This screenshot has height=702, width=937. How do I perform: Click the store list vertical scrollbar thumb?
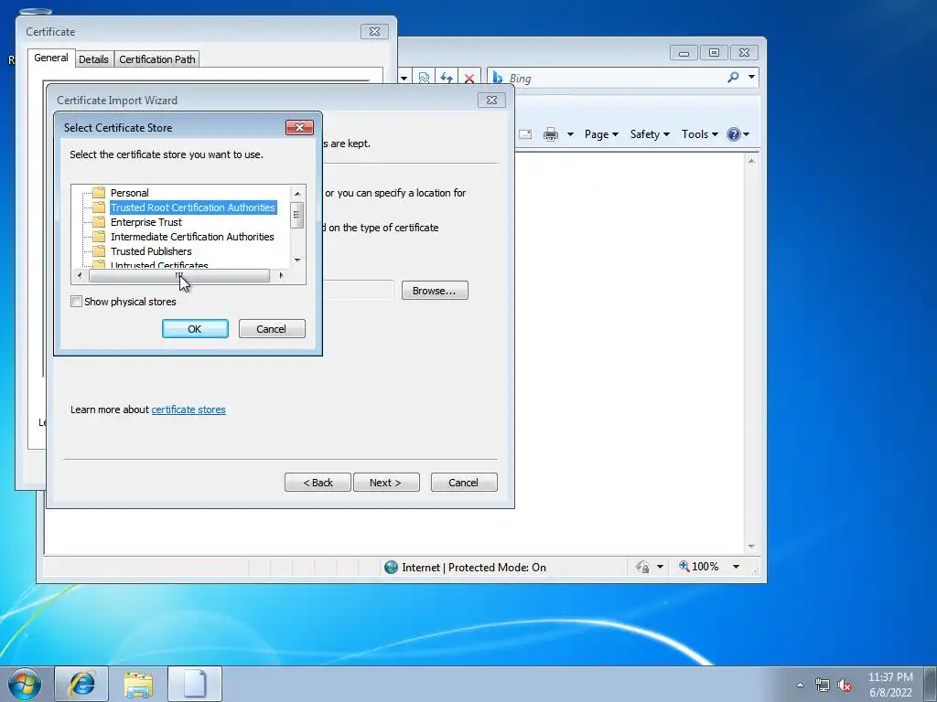pyautogui.click(x=297, y=215)
